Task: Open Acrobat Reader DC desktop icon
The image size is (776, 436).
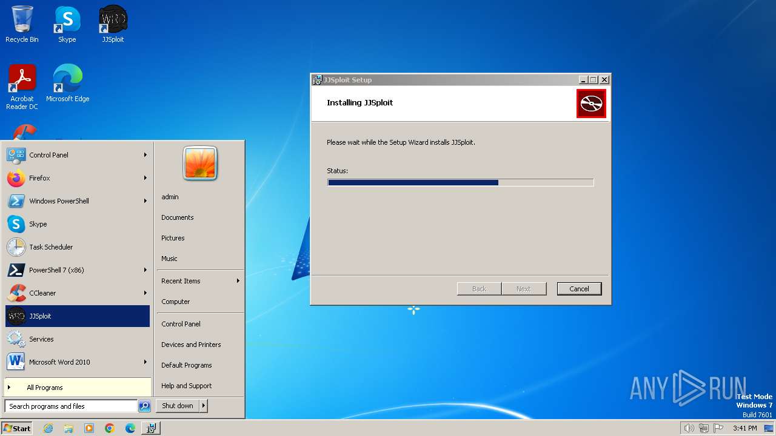Action: pos(22,87)
